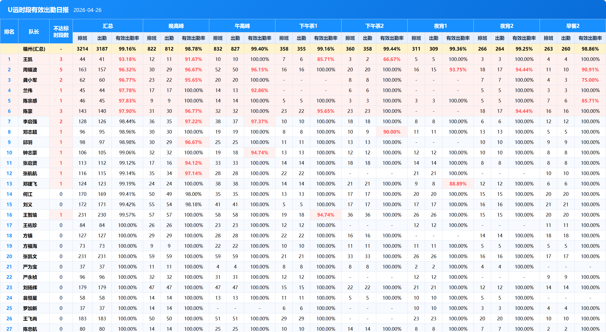Viewport: 606px width, 332px height.
Task: Click the report title U远时段有效出勤日报
Action: [38, 10]
